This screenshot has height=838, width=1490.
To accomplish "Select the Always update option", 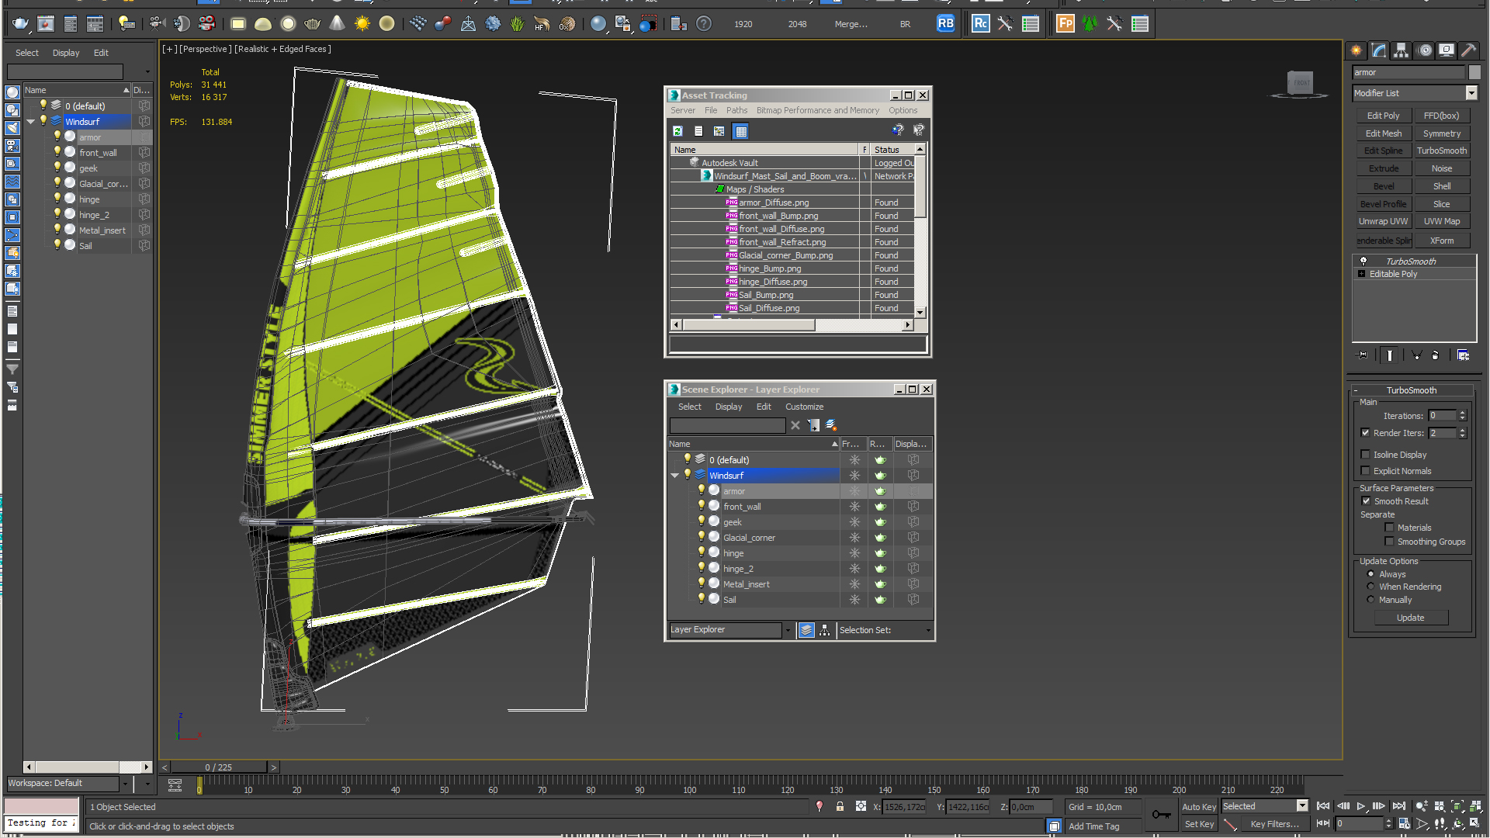I will (x=1370, y=574).
